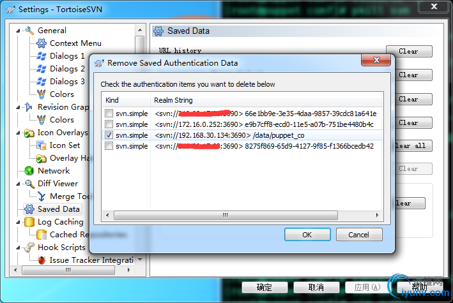The height and width of the screenshot is (303, 453).
Task: Click the Merge Tool icon
Action: coord(42,196)
